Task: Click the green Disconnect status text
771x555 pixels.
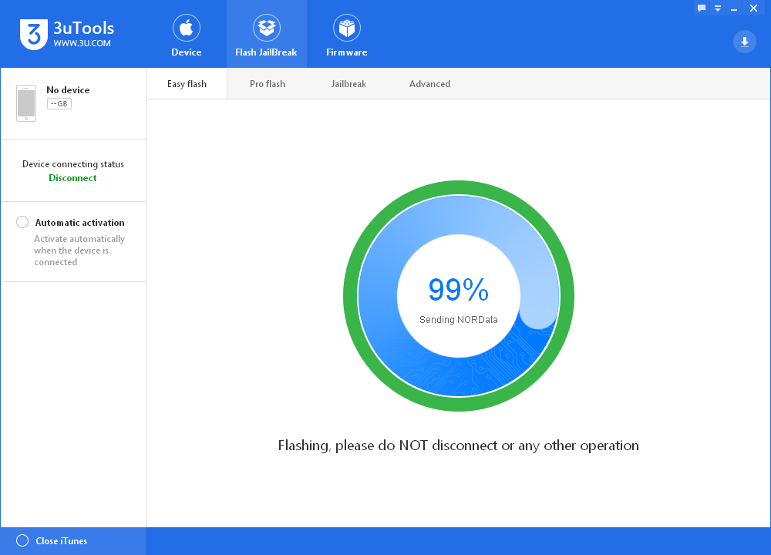Action: pyautogui.click(x=72, y=178)
